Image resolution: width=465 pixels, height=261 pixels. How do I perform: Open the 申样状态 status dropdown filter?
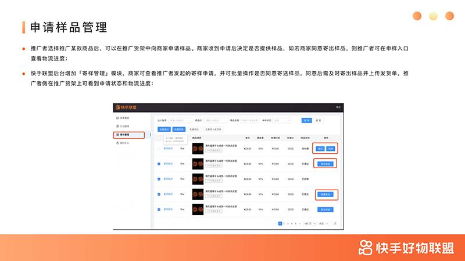[282, 120]
